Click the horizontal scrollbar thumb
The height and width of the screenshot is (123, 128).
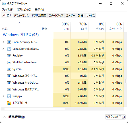tap(34, 109)
